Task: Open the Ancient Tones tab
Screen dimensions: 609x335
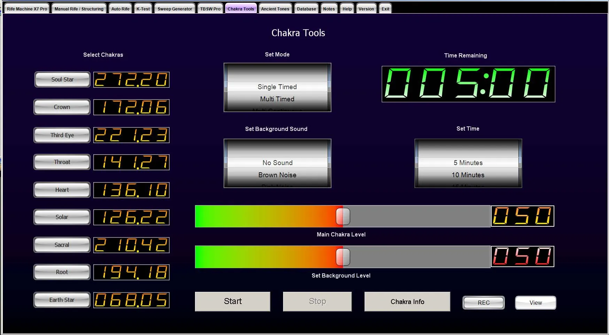Action: coord(275,9)
